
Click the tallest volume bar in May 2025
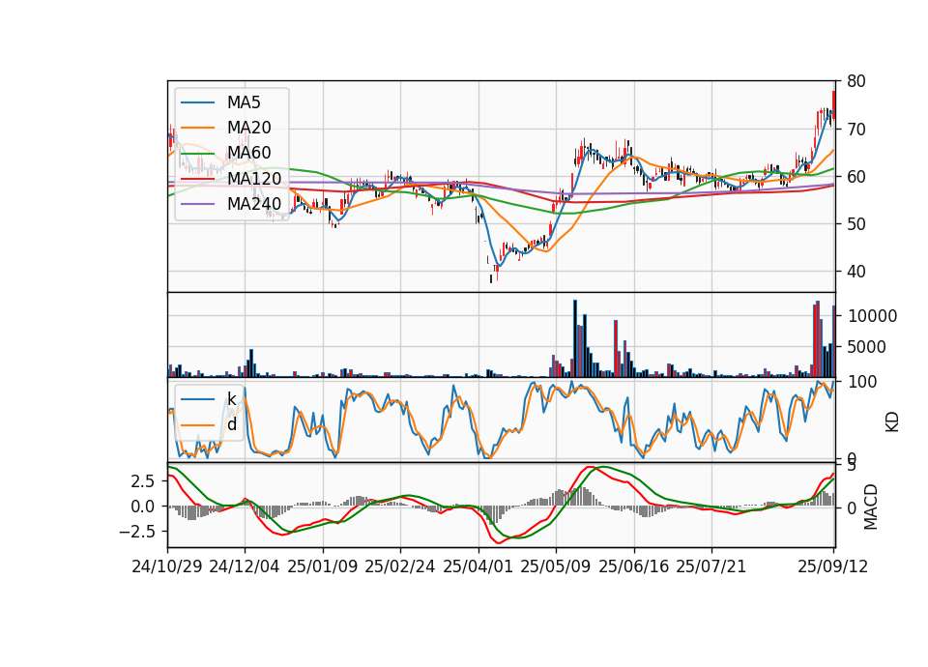pyautogui.click(x=574, y=338)
